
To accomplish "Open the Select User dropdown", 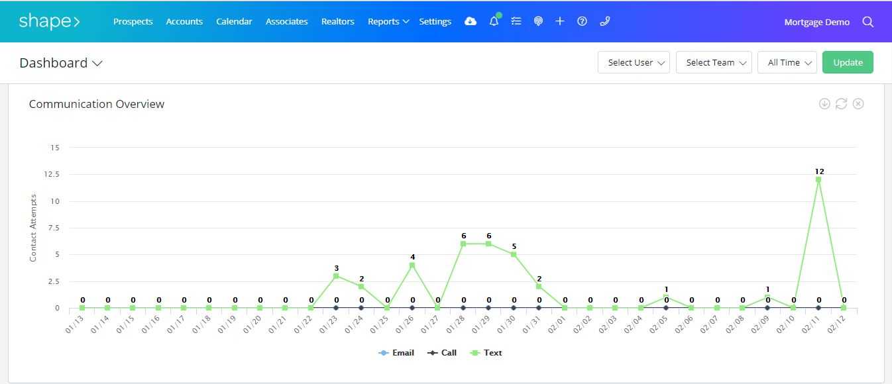I will click(x=634, y=62).
